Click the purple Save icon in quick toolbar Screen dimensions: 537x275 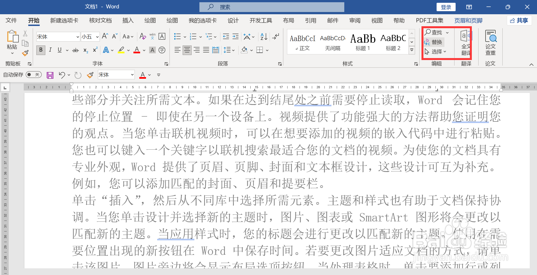pos(50,75)
